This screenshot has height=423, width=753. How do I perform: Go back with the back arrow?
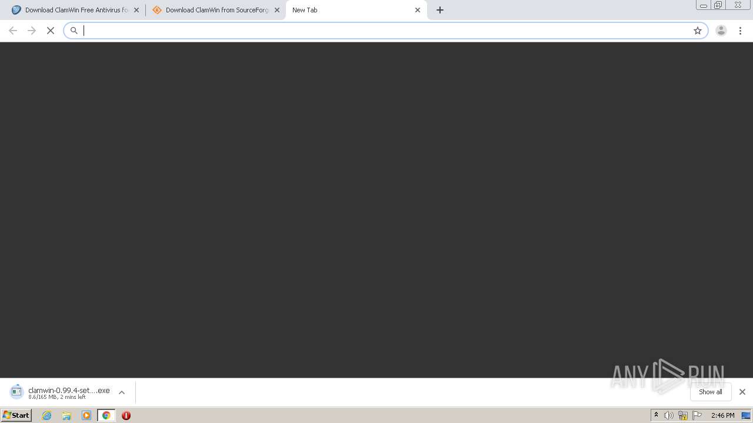tap(13, 31)
